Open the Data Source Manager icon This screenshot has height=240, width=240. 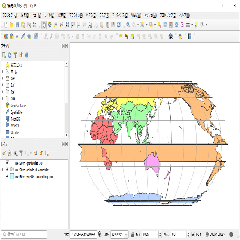6,36
